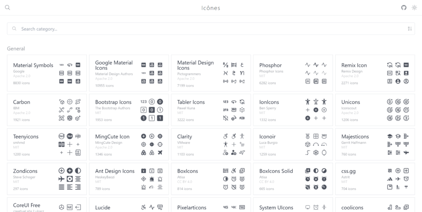Image resolution: width=422 pixels, height=212 pixels.
Task: Open the Material Symbols icon set
Action: click(x=33, y=65)
